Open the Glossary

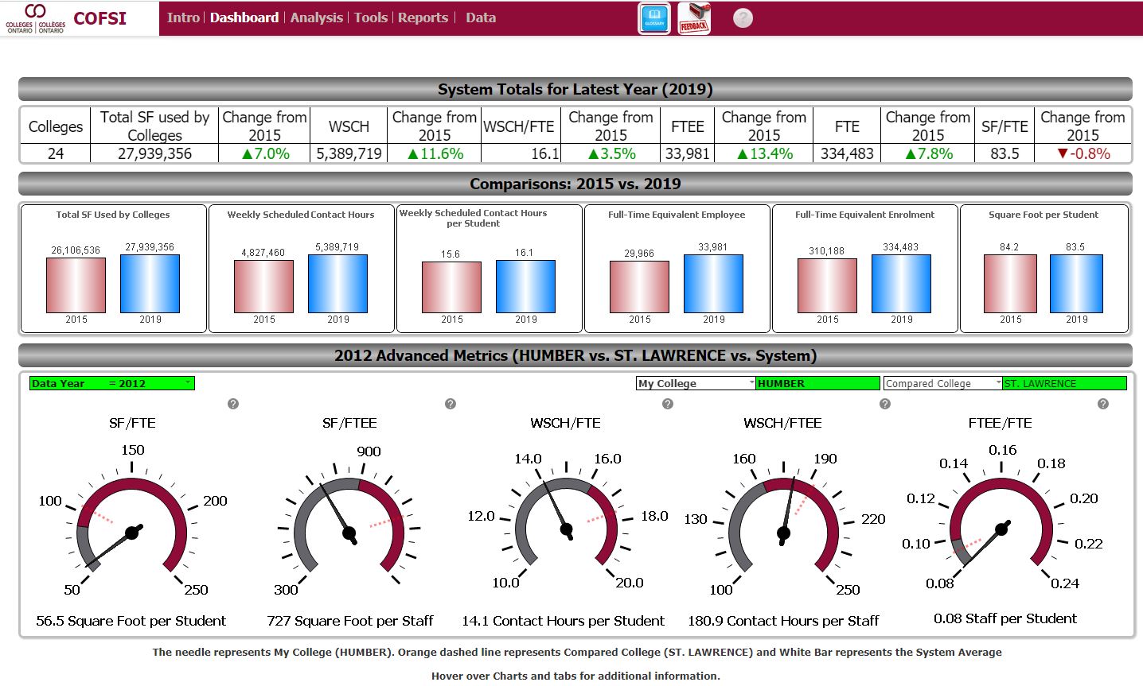pos(653,17)
